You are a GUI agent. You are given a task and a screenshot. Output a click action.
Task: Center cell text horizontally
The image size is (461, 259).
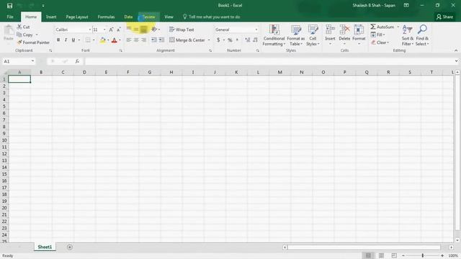(136, 40)
